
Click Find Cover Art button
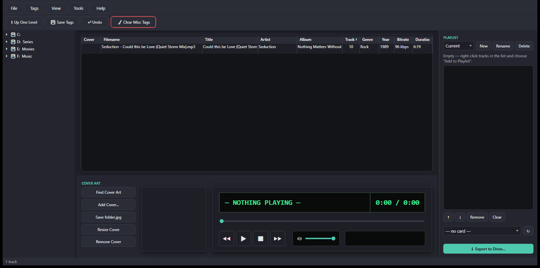109,192
